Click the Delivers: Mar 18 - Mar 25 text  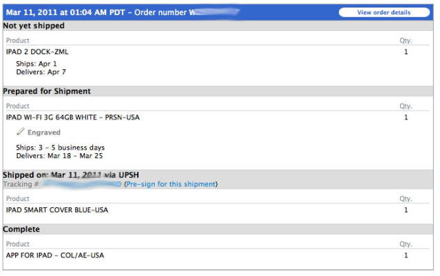click(x=59, y=156)
